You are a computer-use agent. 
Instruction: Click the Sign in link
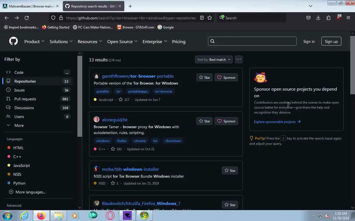tap(309, 41)
